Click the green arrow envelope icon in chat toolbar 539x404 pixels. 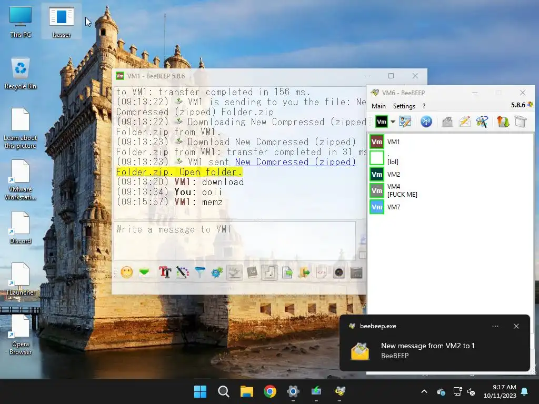(x=144, y=273)
